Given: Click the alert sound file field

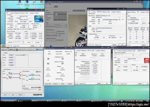Looking at the screenshot, I should 30,89.
